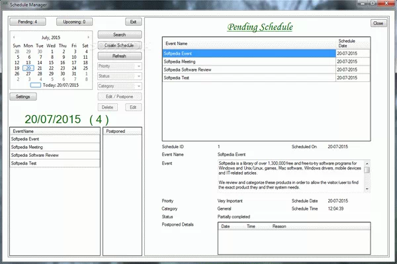Click the Postponed column header
Viewport: 397px width, 264px height.
point(122,131)
